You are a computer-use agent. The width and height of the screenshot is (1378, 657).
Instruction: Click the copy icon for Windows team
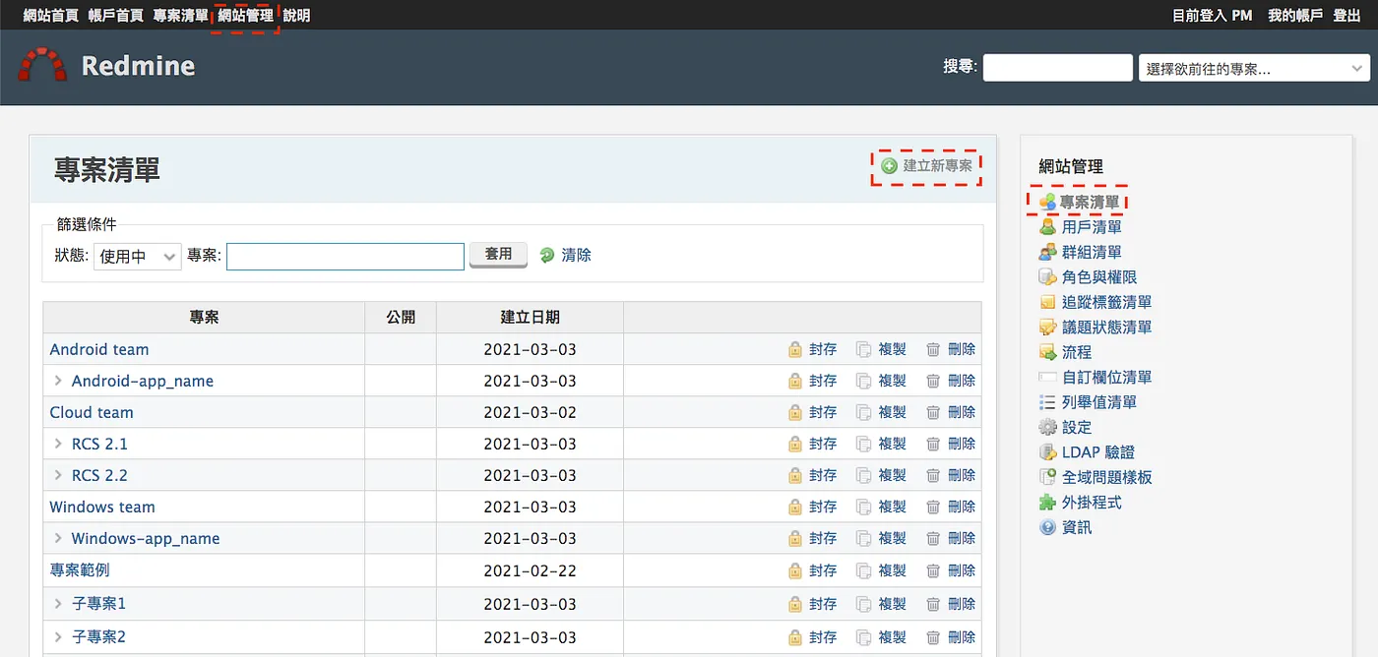pyautogui.click(x=863, y=508)
